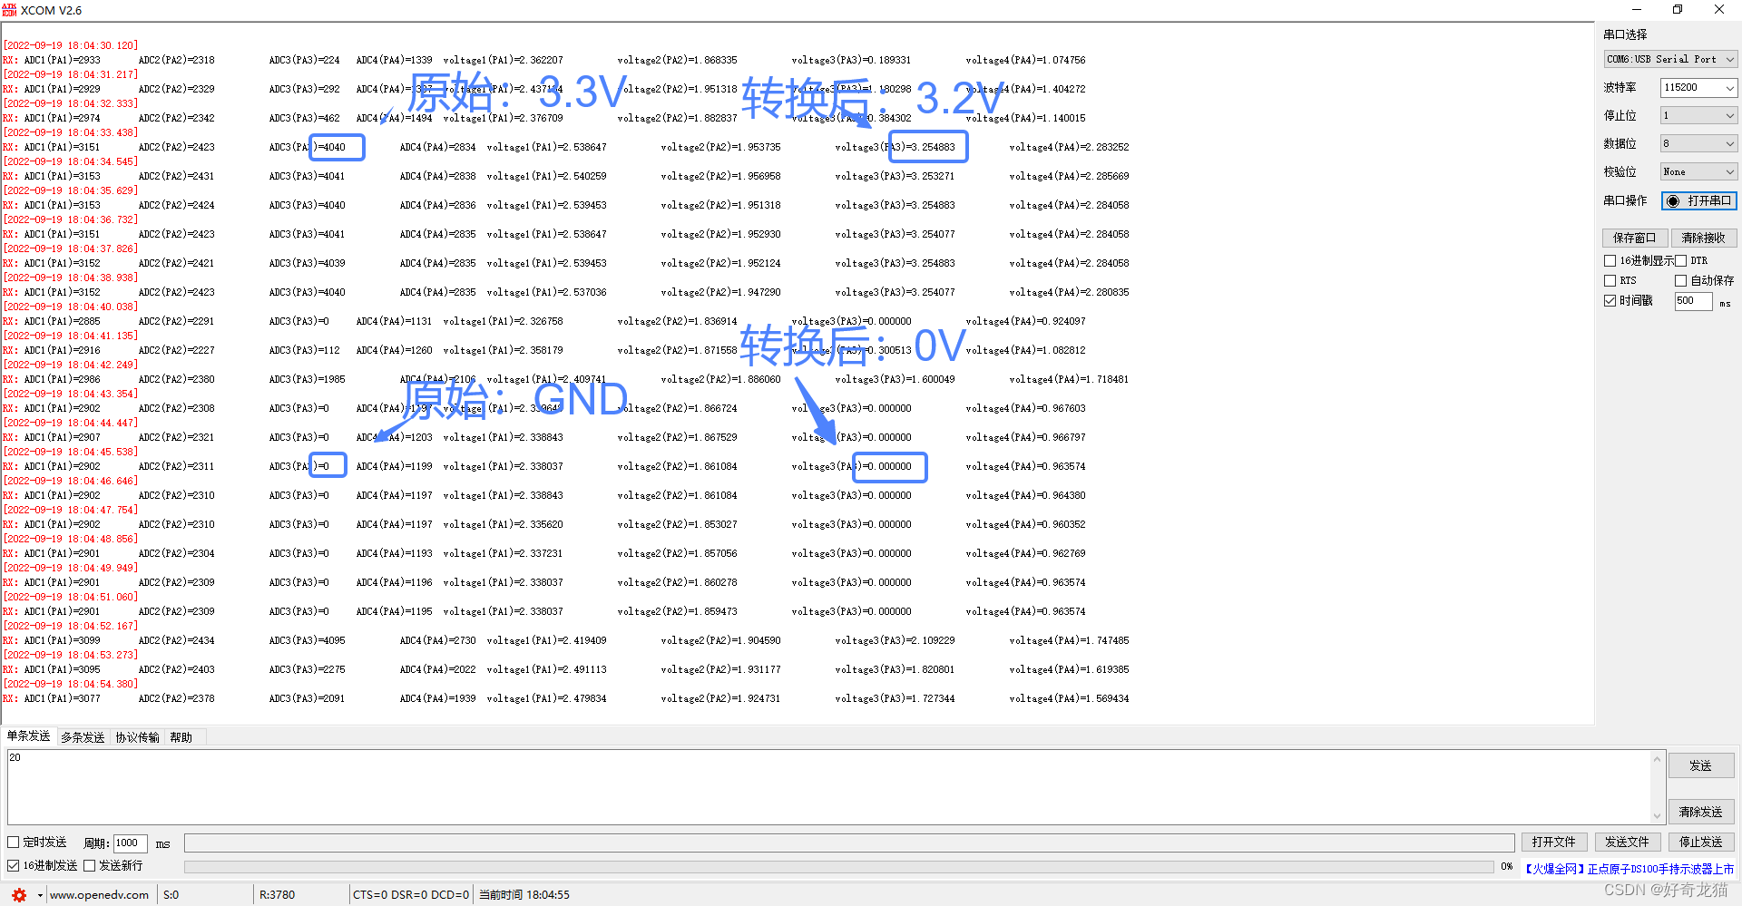The width and height of the screenshot is (1742, 906).
Task: Enable the 16进制显示 hex display checkbox
Action: click(1610, 260)
